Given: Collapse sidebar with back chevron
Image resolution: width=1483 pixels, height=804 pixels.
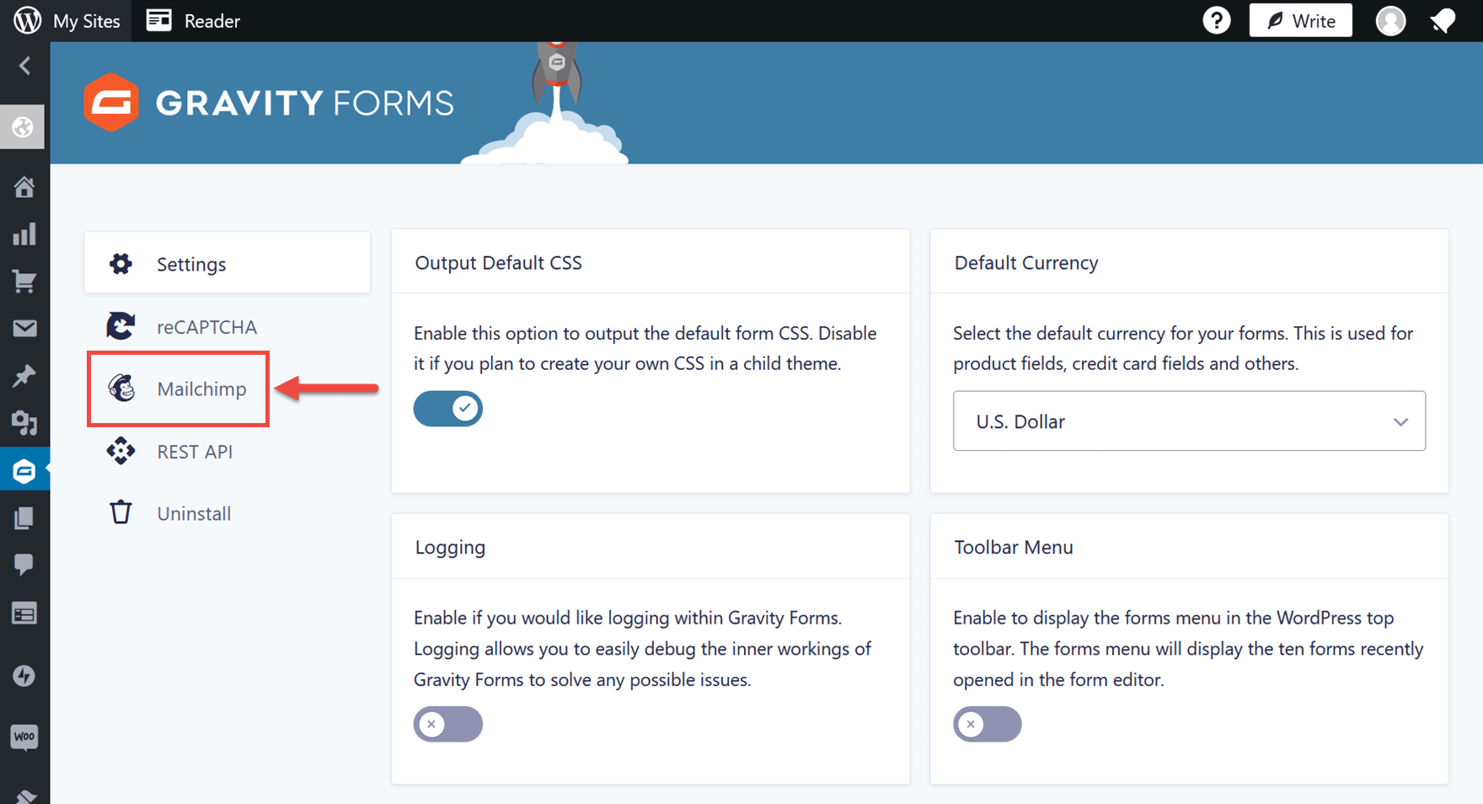Looking at the screenshot, I should pos(24,66).
